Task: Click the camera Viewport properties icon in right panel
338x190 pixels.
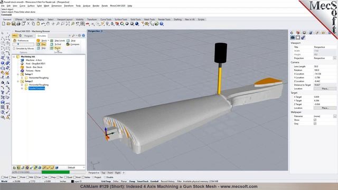Action: pyautogui.click(x=293, y=37)
